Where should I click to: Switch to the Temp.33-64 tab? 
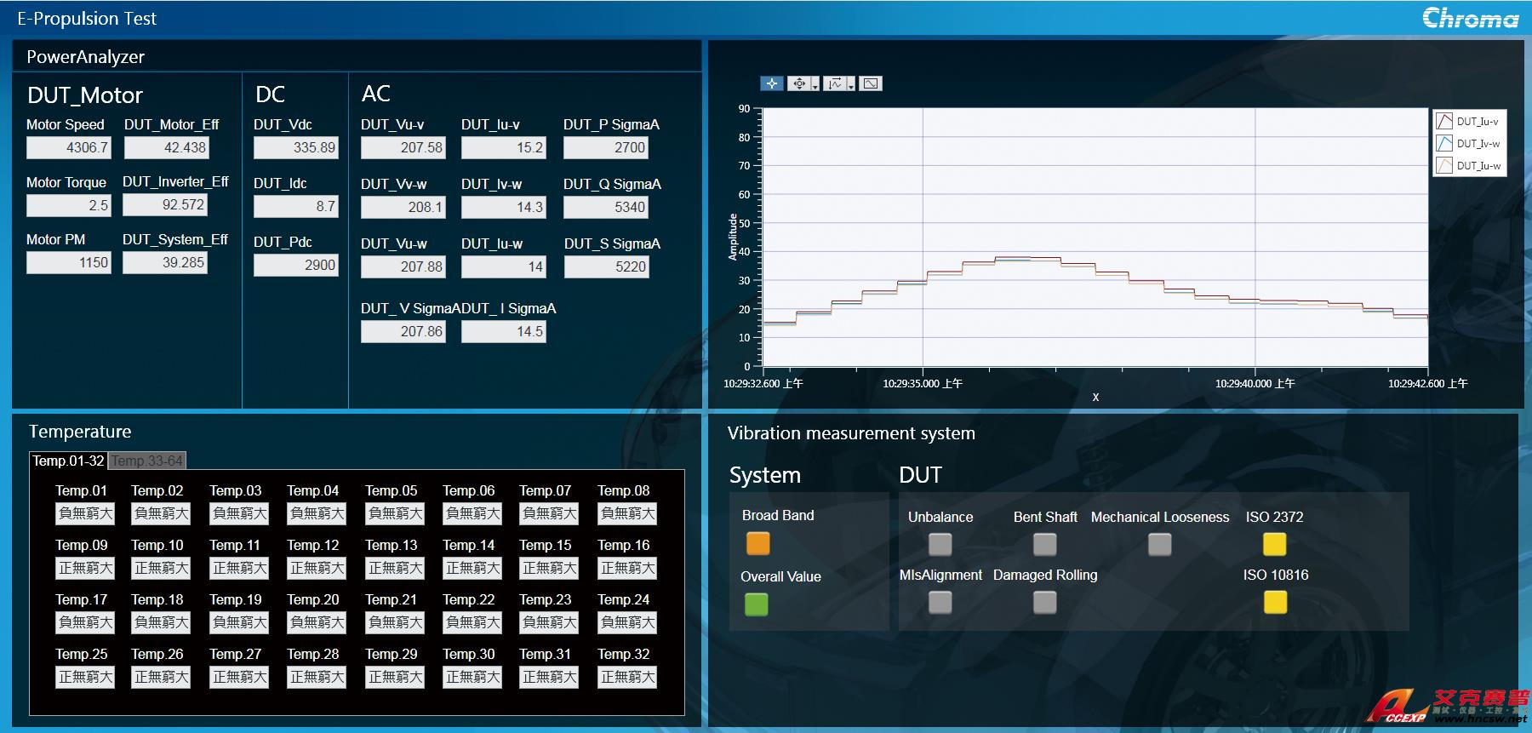pos(146,461)
